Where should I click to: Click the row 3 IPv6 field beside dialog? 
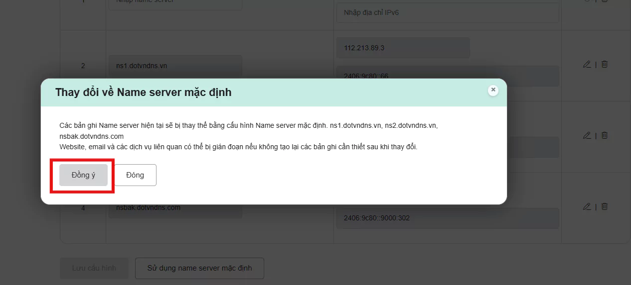533,147
